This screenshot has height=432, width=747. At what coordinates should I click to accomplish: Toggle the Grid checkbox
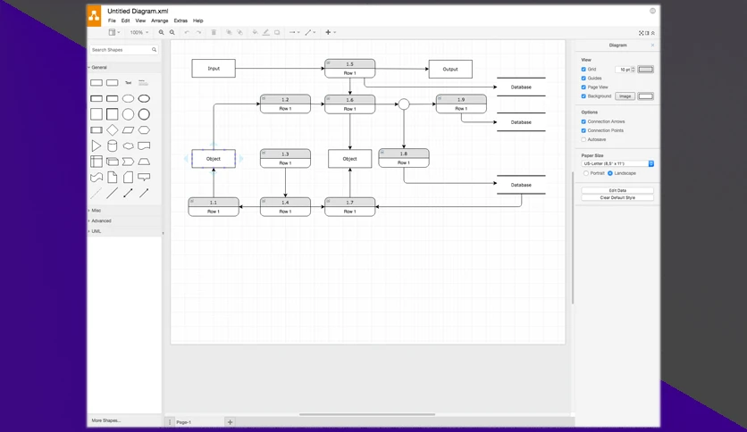tap(583, 69)
